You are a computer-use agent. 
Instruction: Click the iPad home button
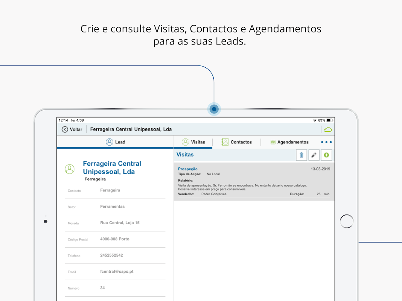tap(347, 221)
